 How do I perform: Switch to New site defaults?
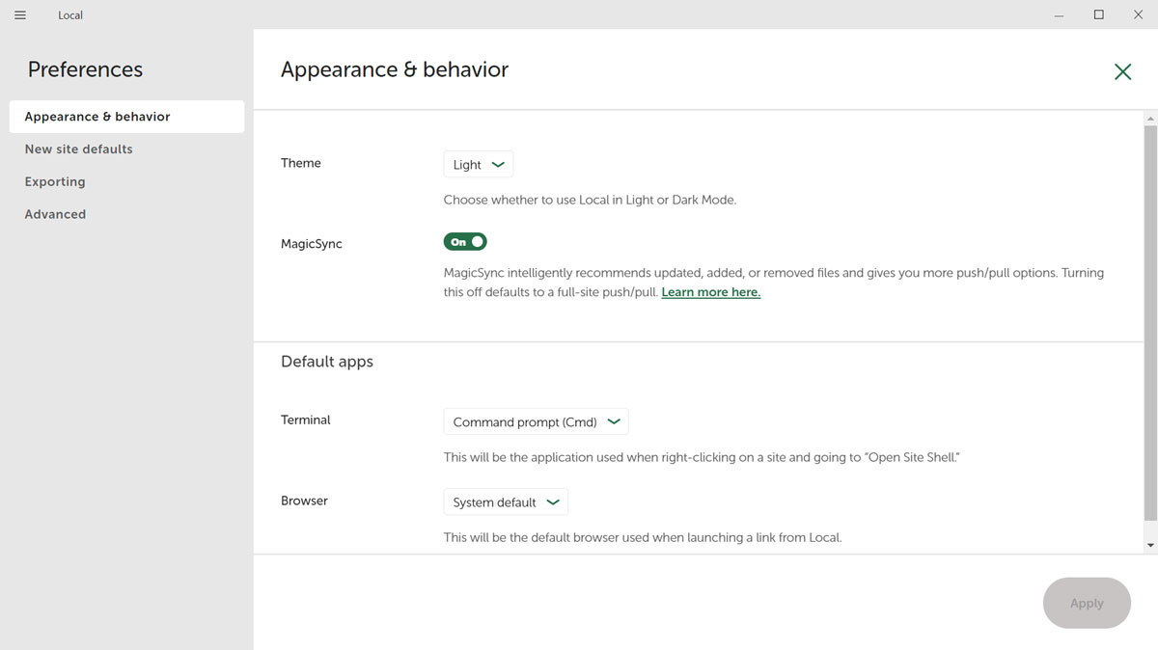point(79,149)
